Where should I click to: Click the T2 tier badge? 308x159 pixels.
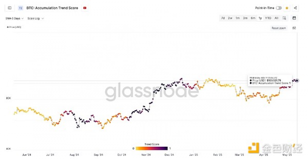point(20,8)
